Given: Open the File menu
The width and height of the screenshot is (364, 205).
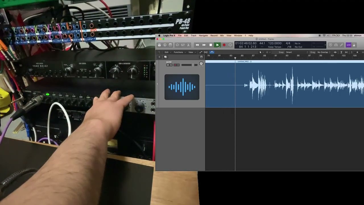Looking at the screenshot, I should coord(180,36).
